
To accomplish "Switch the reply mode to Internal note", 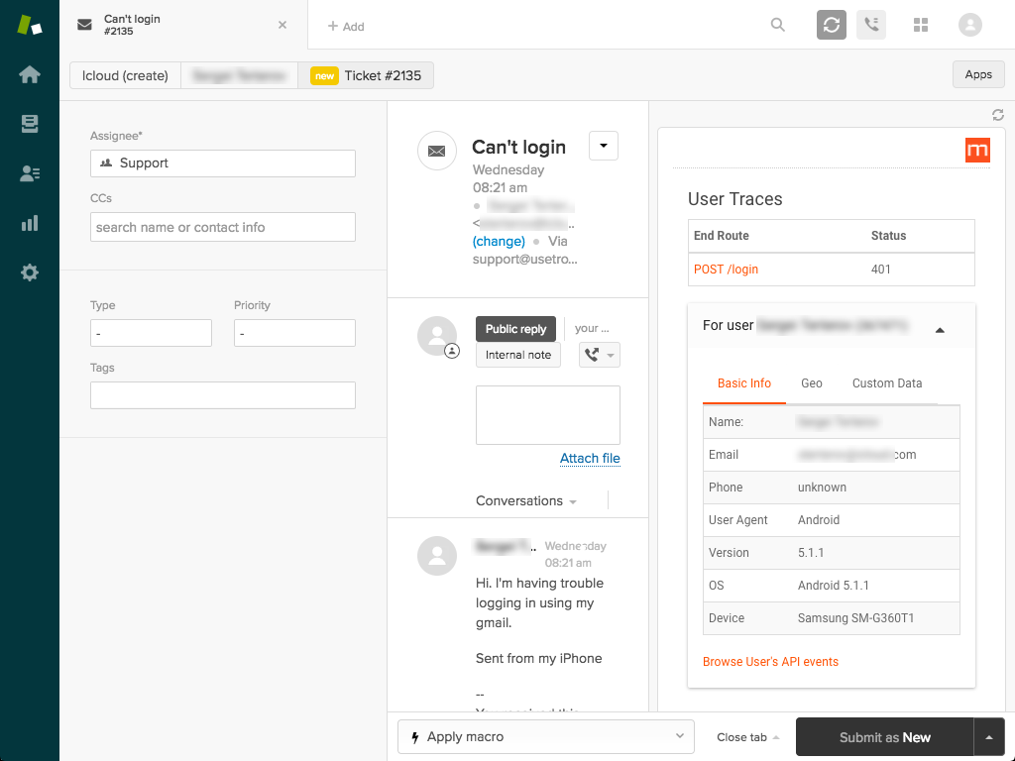I will (x=517, y=355).
